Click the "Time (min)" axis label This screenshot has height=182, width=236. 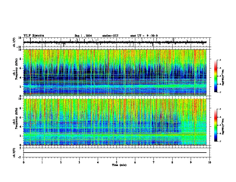pos(119,165)
